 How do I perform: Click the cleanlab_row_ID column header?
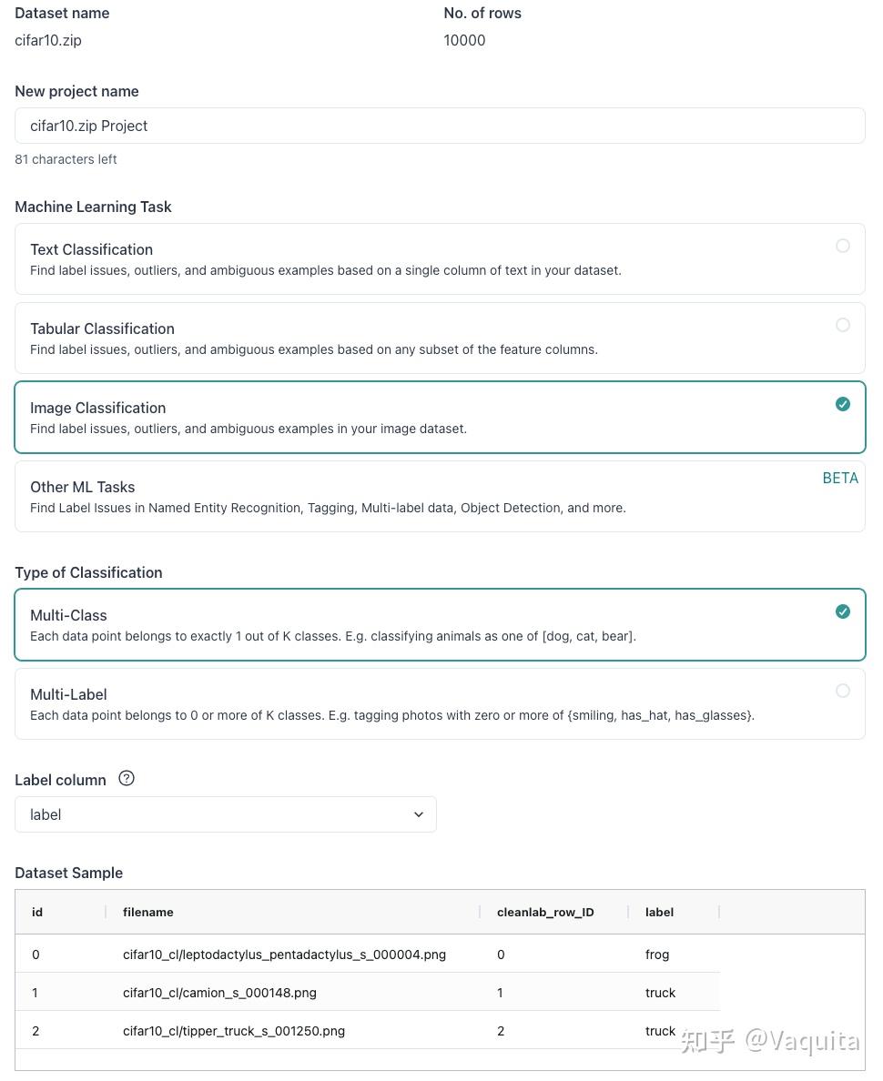pos(545,912)
